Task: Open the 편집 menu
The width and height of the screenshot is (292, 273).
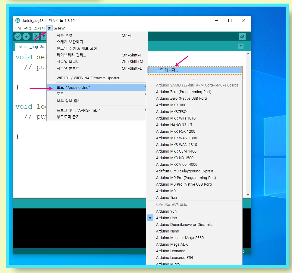Action: click(28, 28)
